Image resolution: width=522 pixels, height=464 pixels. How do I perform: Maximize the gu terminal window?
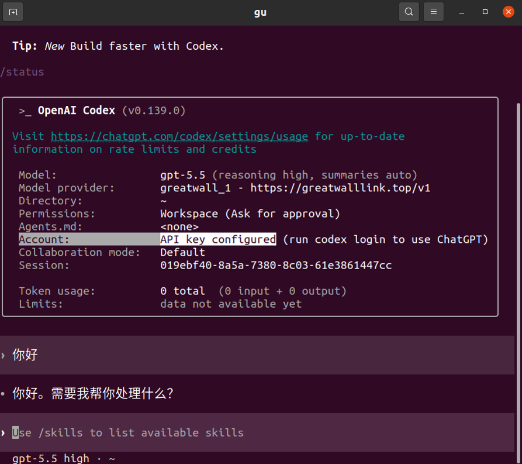[x=485, y=12]
